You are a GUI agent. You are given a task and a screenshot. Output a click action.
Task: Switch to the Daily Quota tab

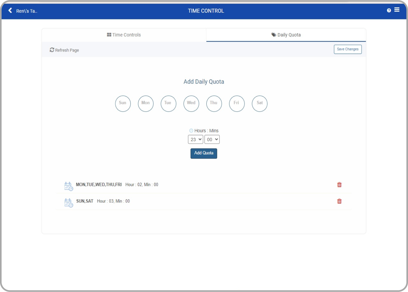pyautogui.click(x=286, y=35)
